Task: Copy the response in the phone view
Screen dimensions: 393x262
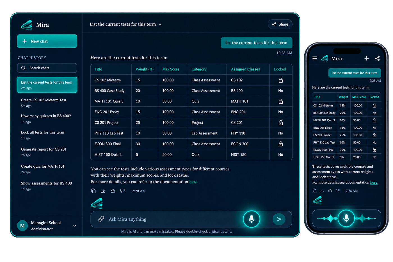Action: pos(314,191)
